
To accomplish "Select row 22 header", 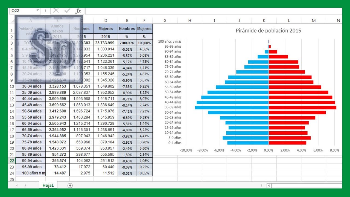I will pyautogui.click(x=12, y=161).
